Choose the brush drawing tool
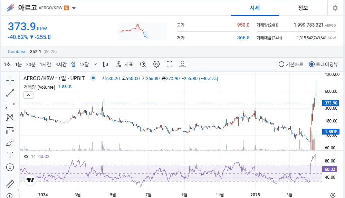 (x=10, y=142)
